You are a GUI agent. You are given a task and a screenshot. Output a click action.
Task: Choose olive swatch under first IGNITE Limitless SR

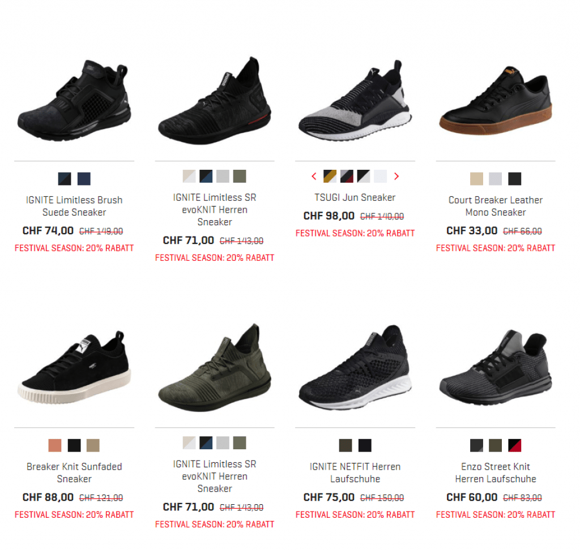pos(240,177)
